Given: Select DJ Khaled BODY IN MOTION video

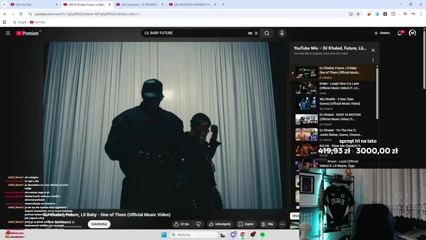Looking at the screenshot, I should (x=334, y=119).
